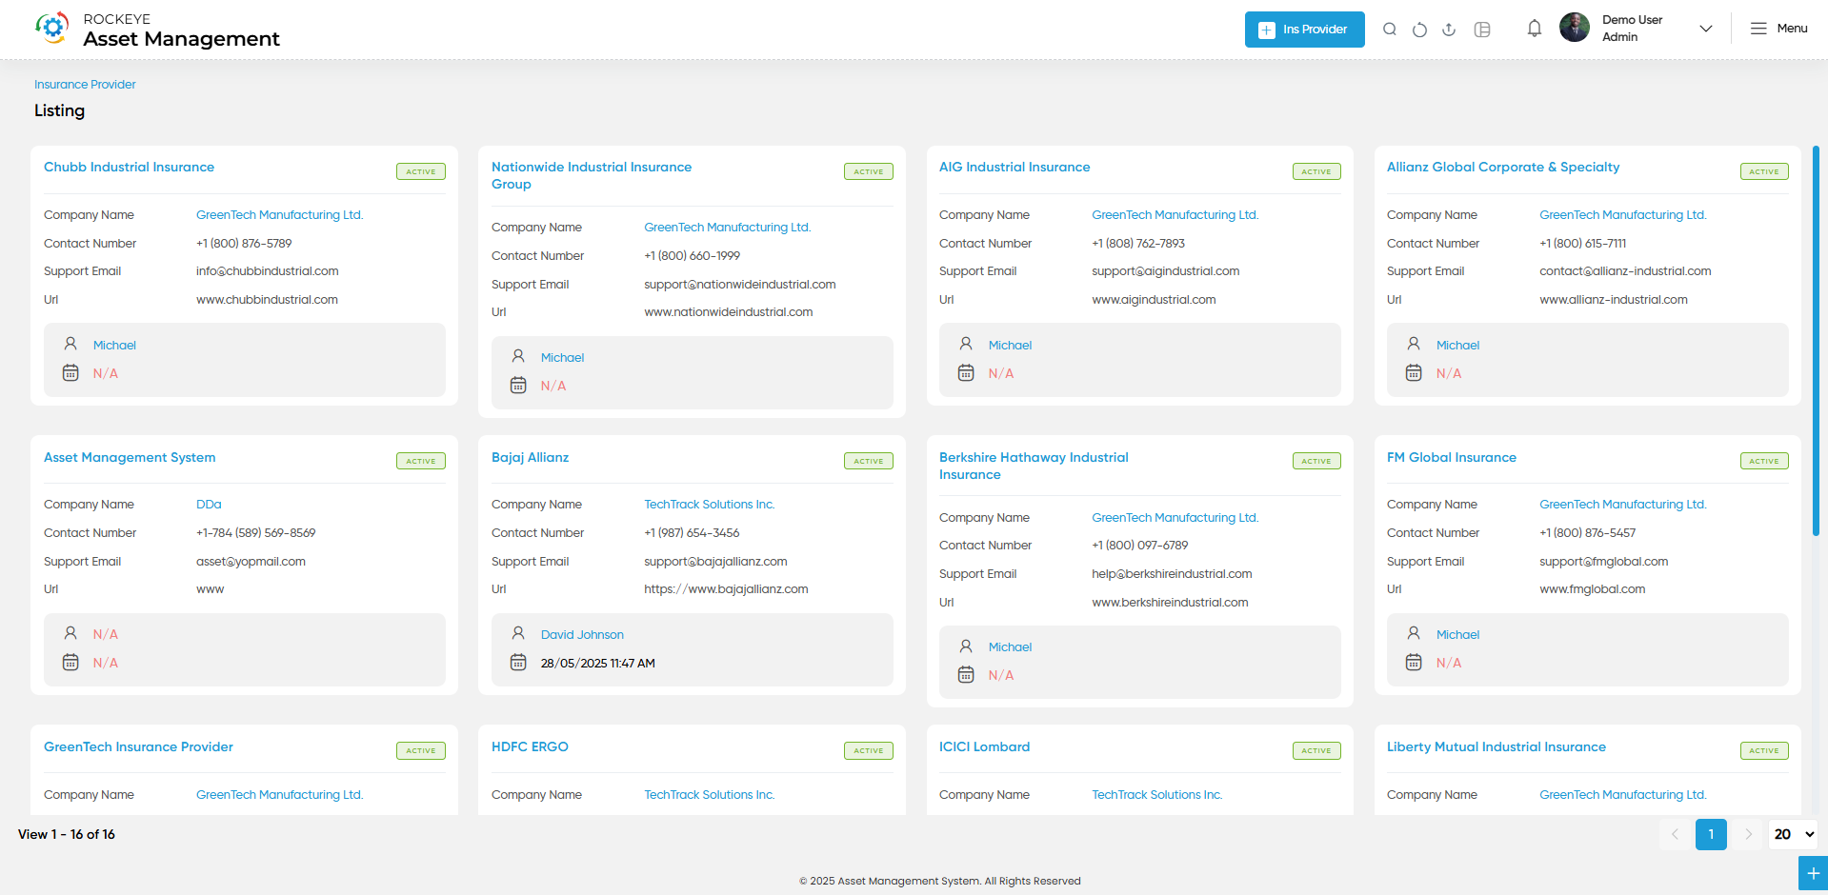Screen dimensions: 1828x895
Task: Click person icon in Berkshire Hathaway card
Action: click(966, 646)
